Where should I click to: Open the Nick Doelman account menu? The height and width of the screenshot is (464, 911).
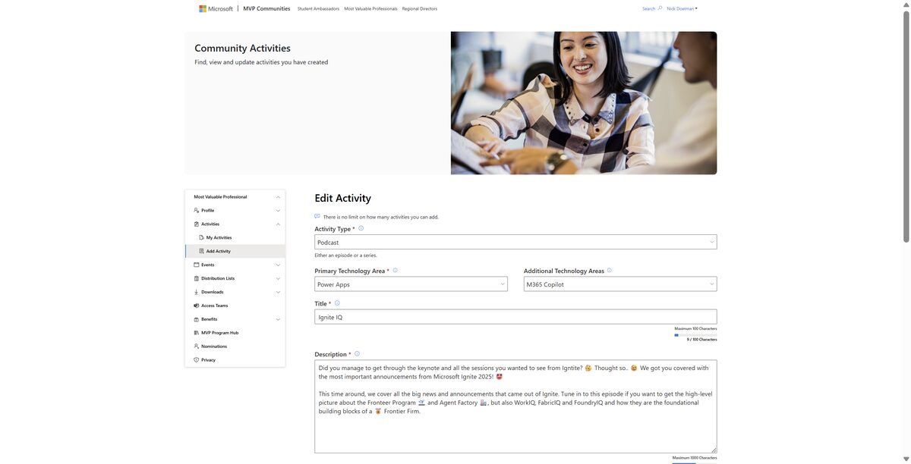pos(682,8)
